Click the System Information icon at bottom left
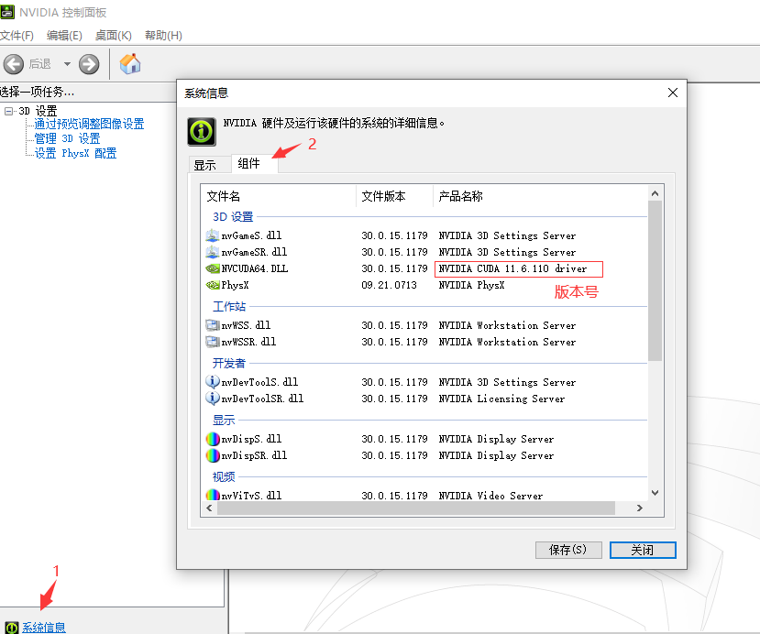The width and height of the screenshot is (760, 634). pos(12,628)
